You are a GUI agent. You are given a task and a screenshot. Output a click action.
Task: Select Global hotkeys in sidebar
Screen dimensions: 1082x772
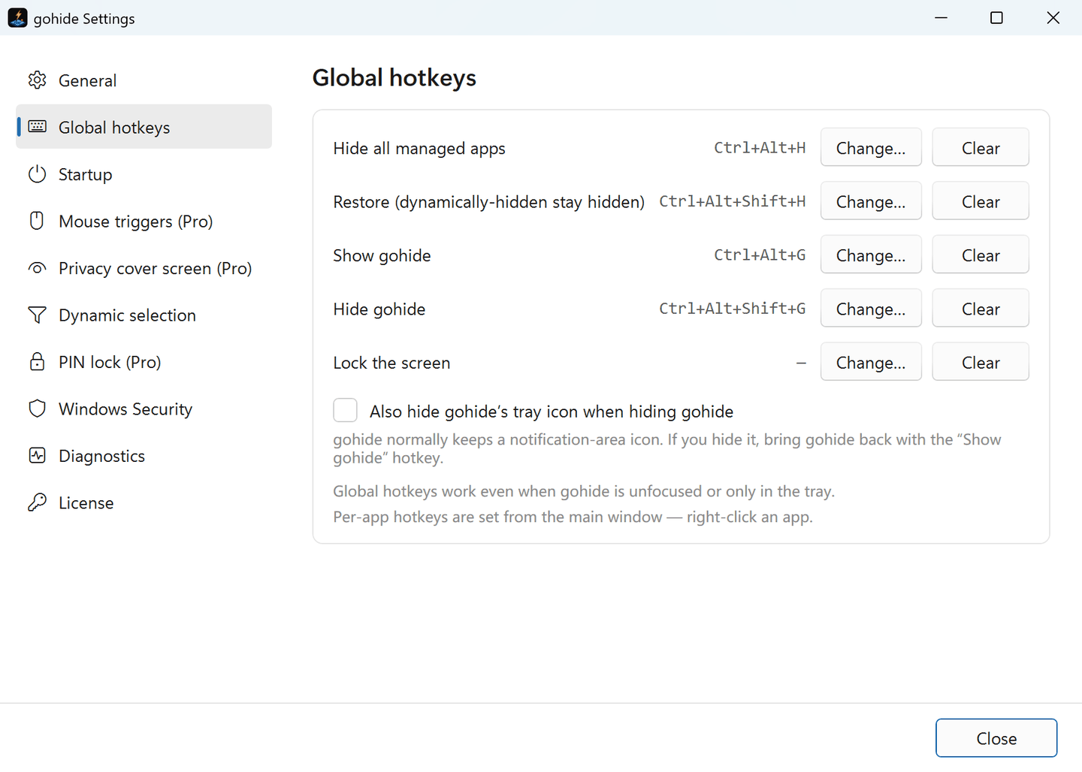144,126
